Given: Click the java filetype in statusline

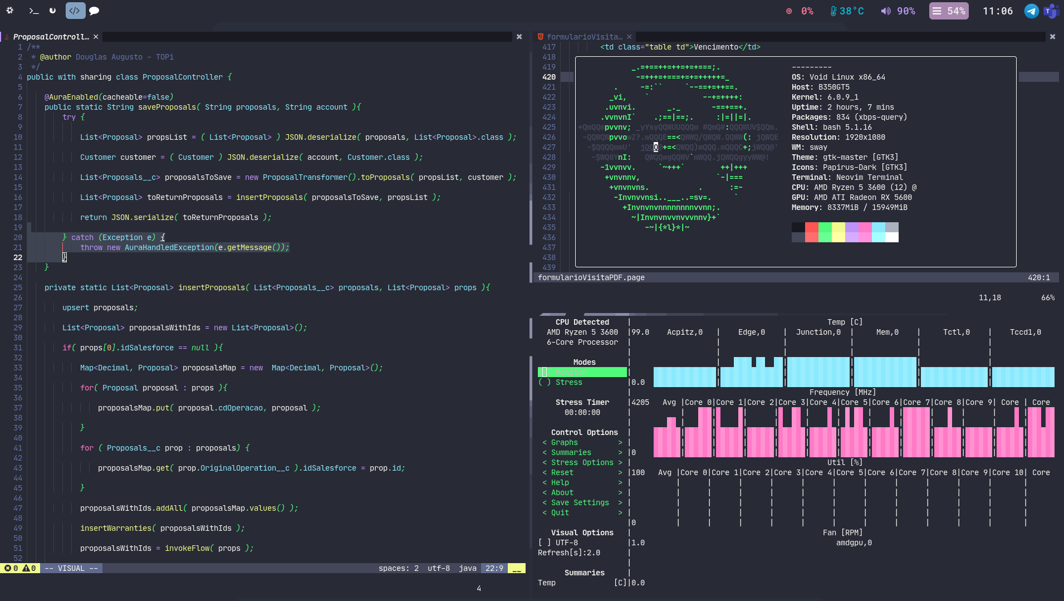Looking at the screenshot, I should click(467, 568).
